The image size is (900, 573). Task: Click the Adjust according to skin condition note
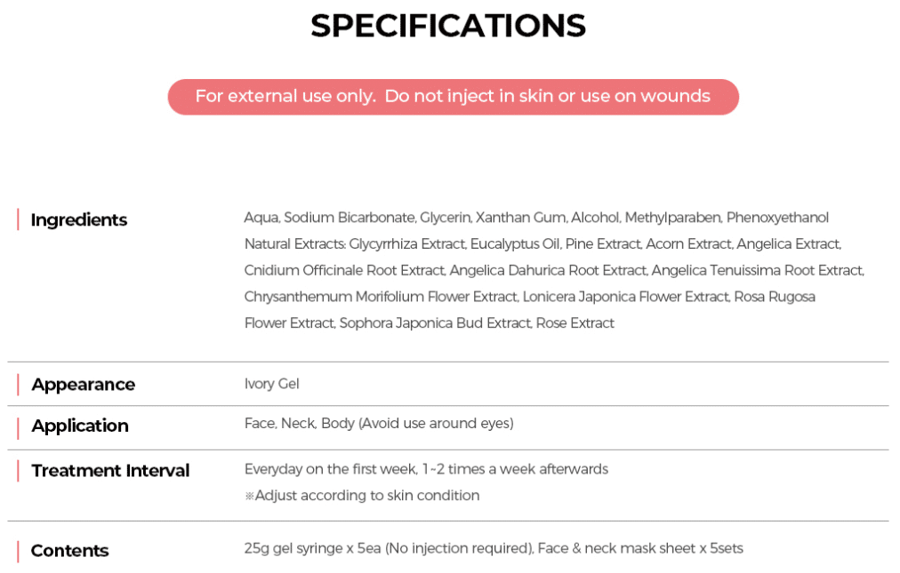(x=362, y=496)
